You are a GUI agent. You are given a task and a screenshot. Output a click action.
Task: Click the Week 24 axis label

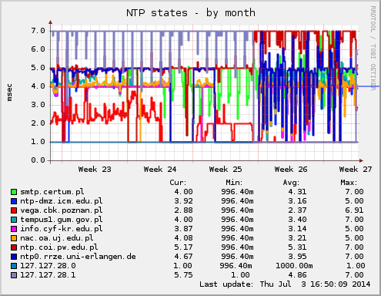[x=160, y=170]
